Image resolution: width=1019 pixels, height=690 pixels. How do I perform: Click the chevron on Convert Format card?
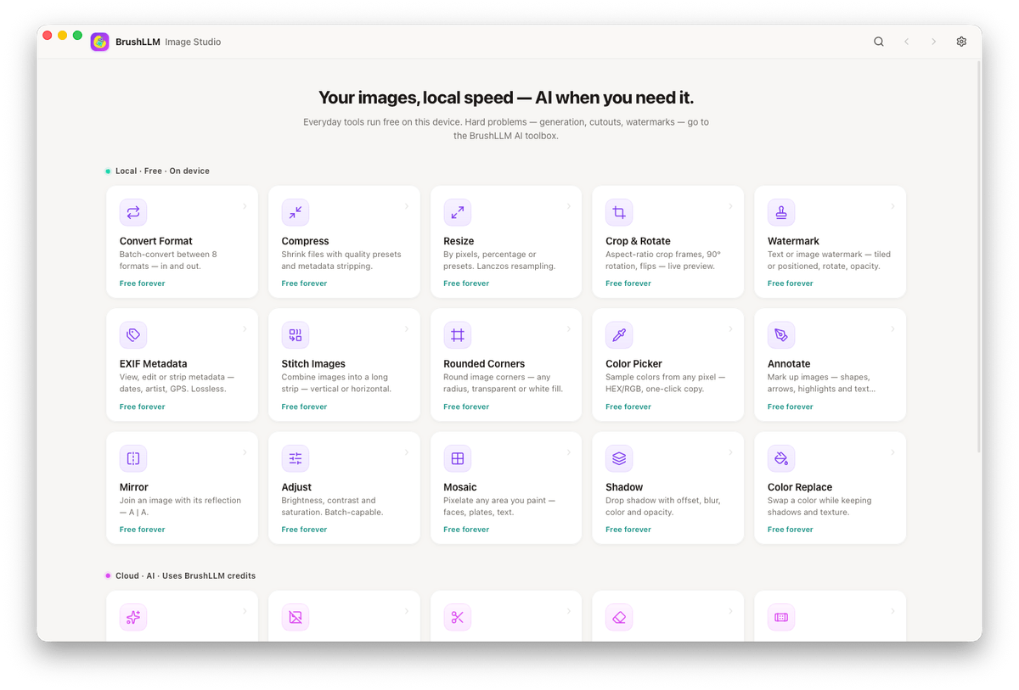245,206
